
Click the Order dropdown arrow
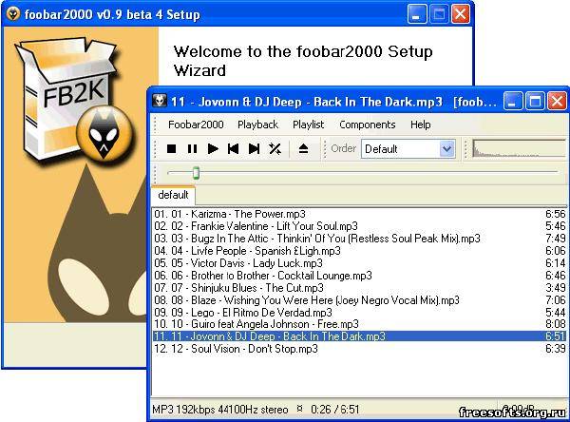tap(446, 149)
